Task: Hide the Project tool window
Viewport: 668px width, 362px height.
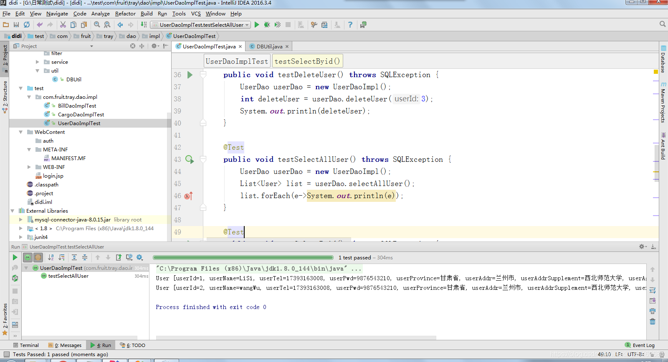Action: tap(166, 46)
